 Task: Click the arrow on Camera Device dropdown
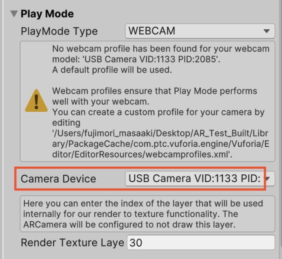pos(268,178)
